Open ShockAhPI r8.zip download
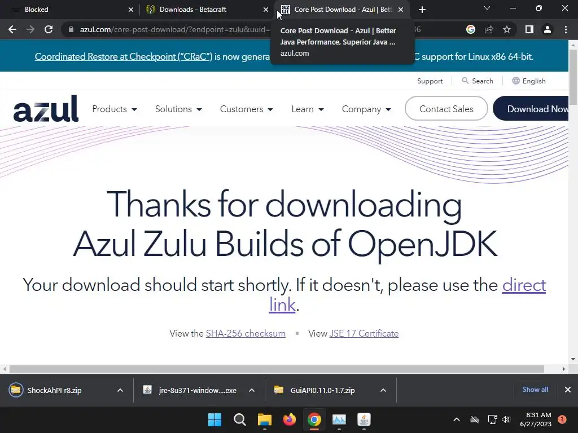The width and height of the screenshot is (578, 433). tap(54, 390)
